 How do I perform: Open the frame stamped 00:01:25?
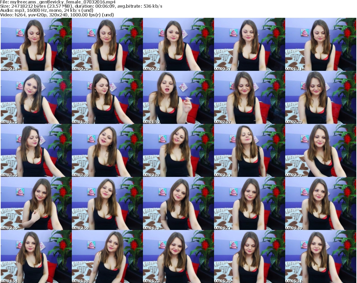[36, 97]
